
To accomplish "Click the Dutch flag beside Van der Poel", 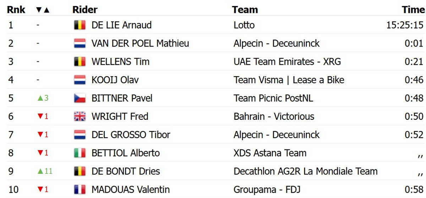I will click(80, 44).
